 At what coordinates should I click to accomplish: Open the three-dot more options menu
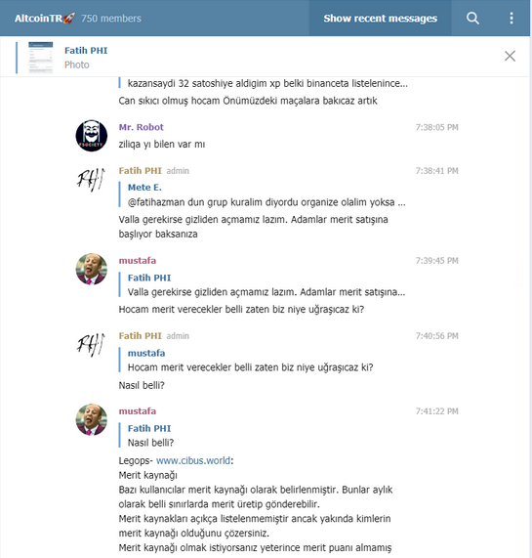512,19
